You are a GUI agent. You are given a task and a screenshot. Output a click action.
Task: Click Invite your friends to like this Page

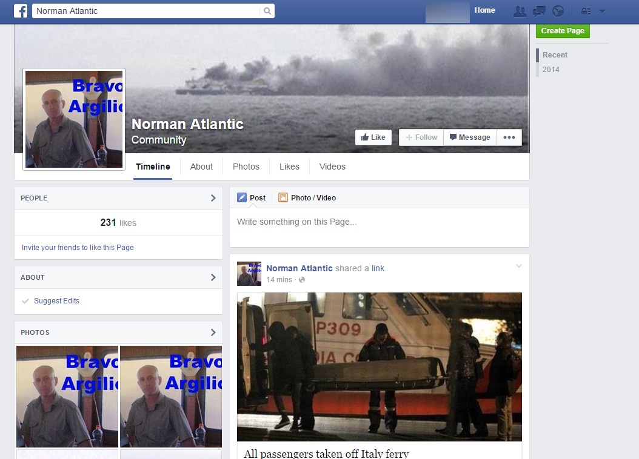78,248
